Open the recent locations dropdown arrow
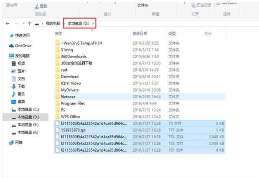The width and height of the screenshot is (259, 178). click(x=23, y=23)
